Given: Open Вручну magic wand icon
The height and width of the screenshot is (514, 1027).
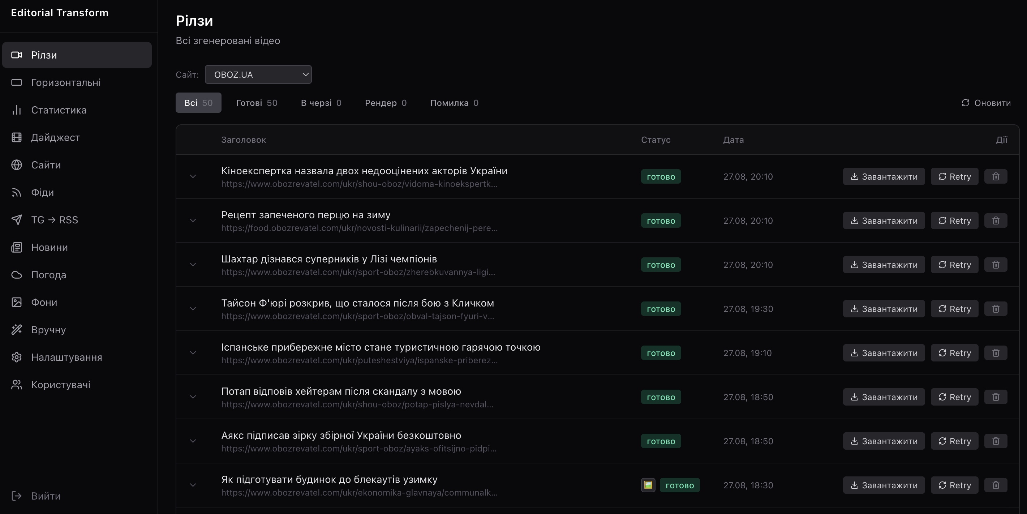Looking at the screenshot, I should (x=16, y=330).
